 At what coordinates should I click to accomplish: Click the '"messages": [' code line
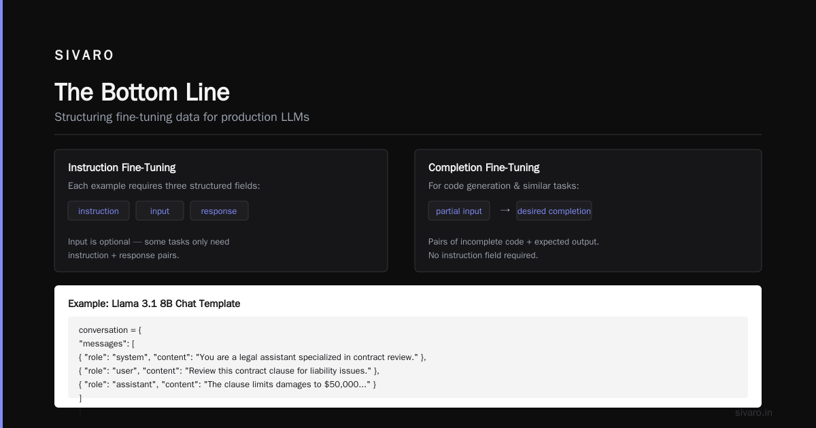tap(107, 343)
